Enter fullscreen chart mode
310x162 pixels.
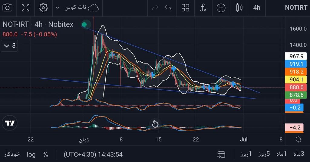click(x=26, y=8)
